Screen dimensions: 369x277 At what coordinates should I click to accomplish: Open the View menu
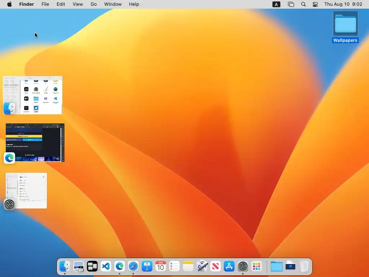78,4
